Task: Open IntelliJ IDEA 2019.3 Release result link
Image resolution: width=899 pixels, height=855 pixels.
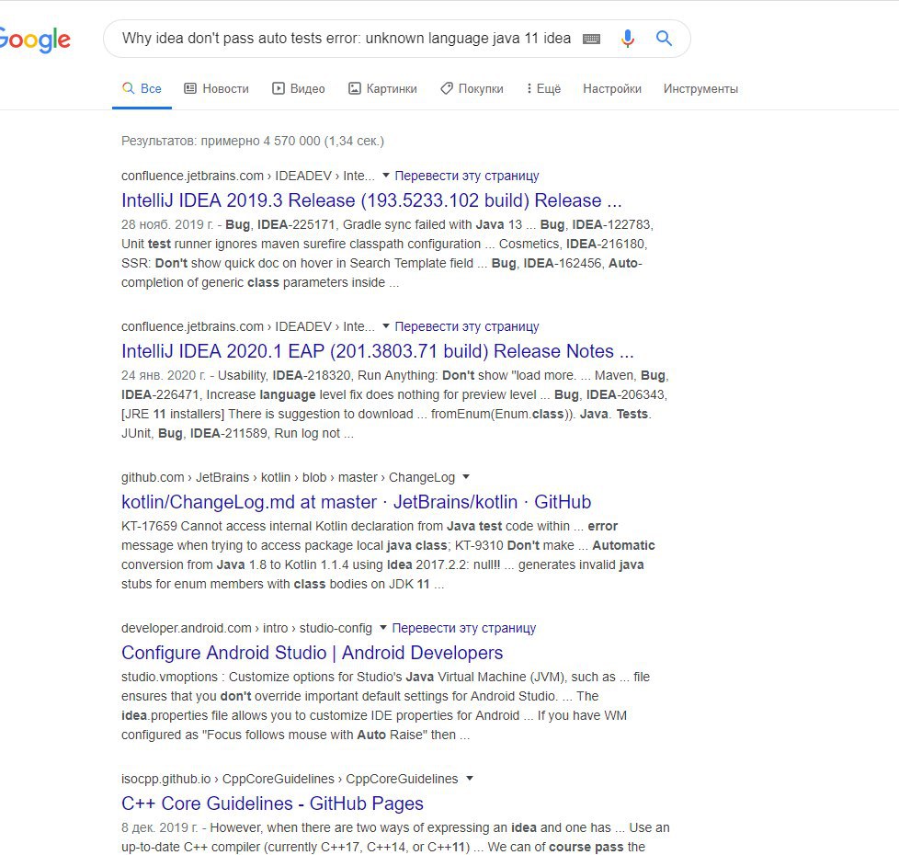Action: [x=371, y=200]
